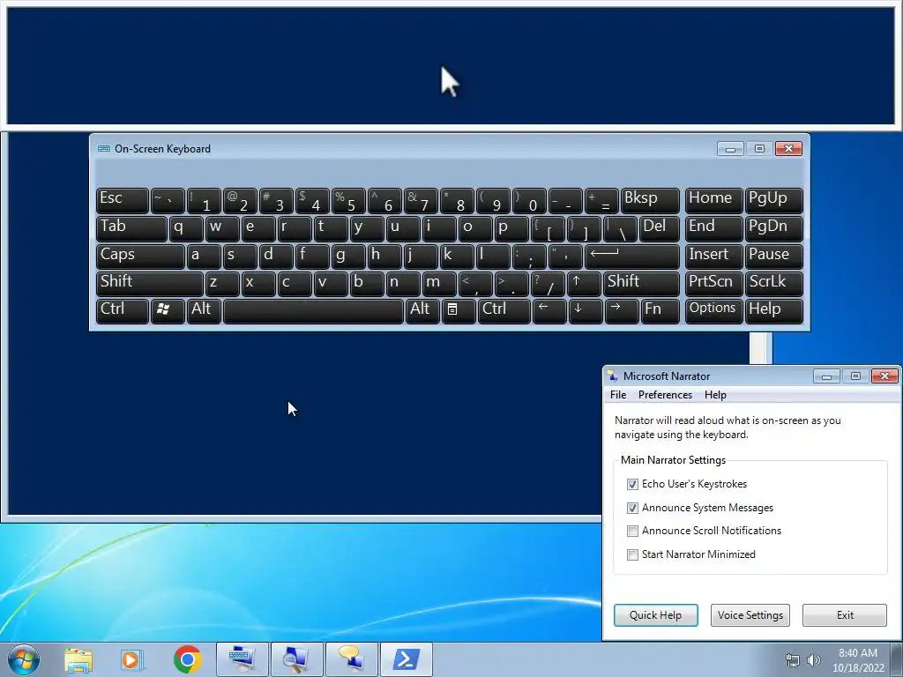Click the spacebar key

(x=313, y=311)
